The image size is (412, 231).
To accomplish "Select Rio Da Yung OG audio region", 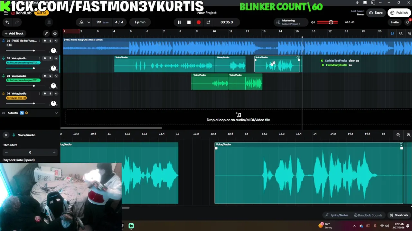I will tap(237, 46).
